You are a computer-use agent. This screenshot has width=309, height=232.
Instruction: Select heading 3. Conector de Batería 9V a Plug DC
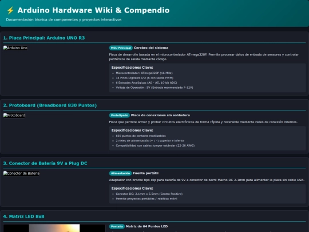click(45, 163)
